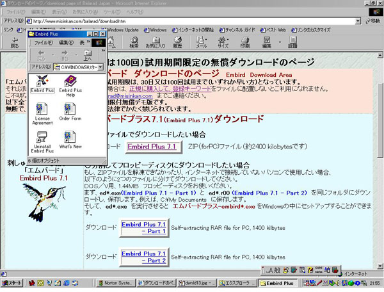This screenshot has width=384, height=292.
Task: Click the IE Print (印刷) toolbar button
Action: (245, 42)
